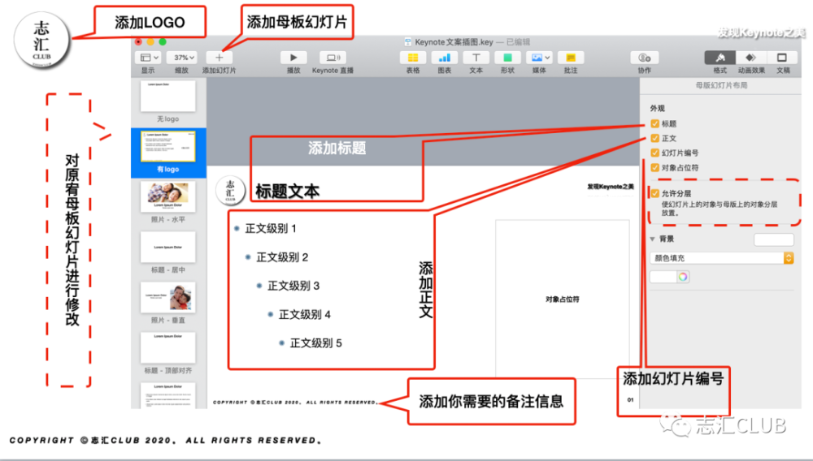Switch to Format (格式) inspector
Viewport: 813px width, 461px height.
click(x=720, y=58)
